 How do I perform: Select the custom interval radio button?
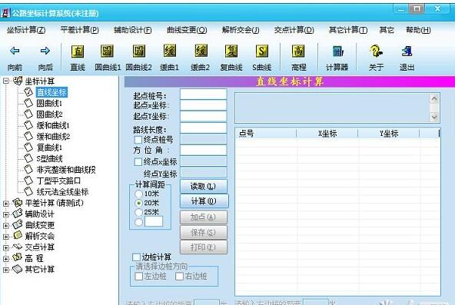click(138, 222)
